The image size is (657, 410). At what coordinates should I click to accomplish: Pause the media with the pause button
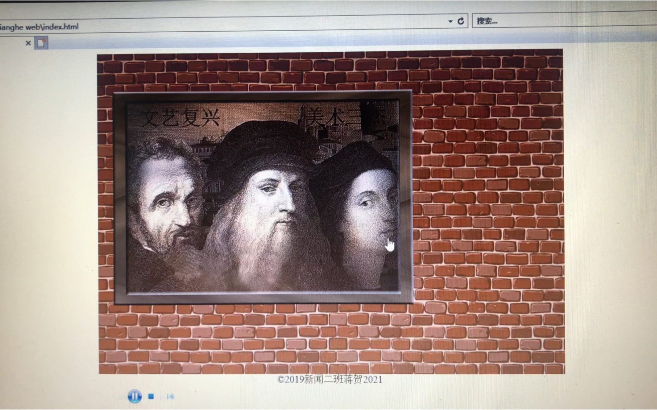(134, 396)
